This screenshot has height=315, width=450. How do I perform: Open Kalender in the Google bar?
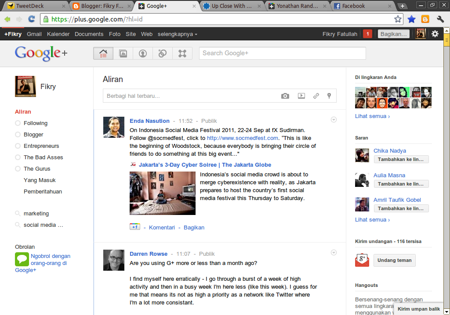(x=58, y=34)
